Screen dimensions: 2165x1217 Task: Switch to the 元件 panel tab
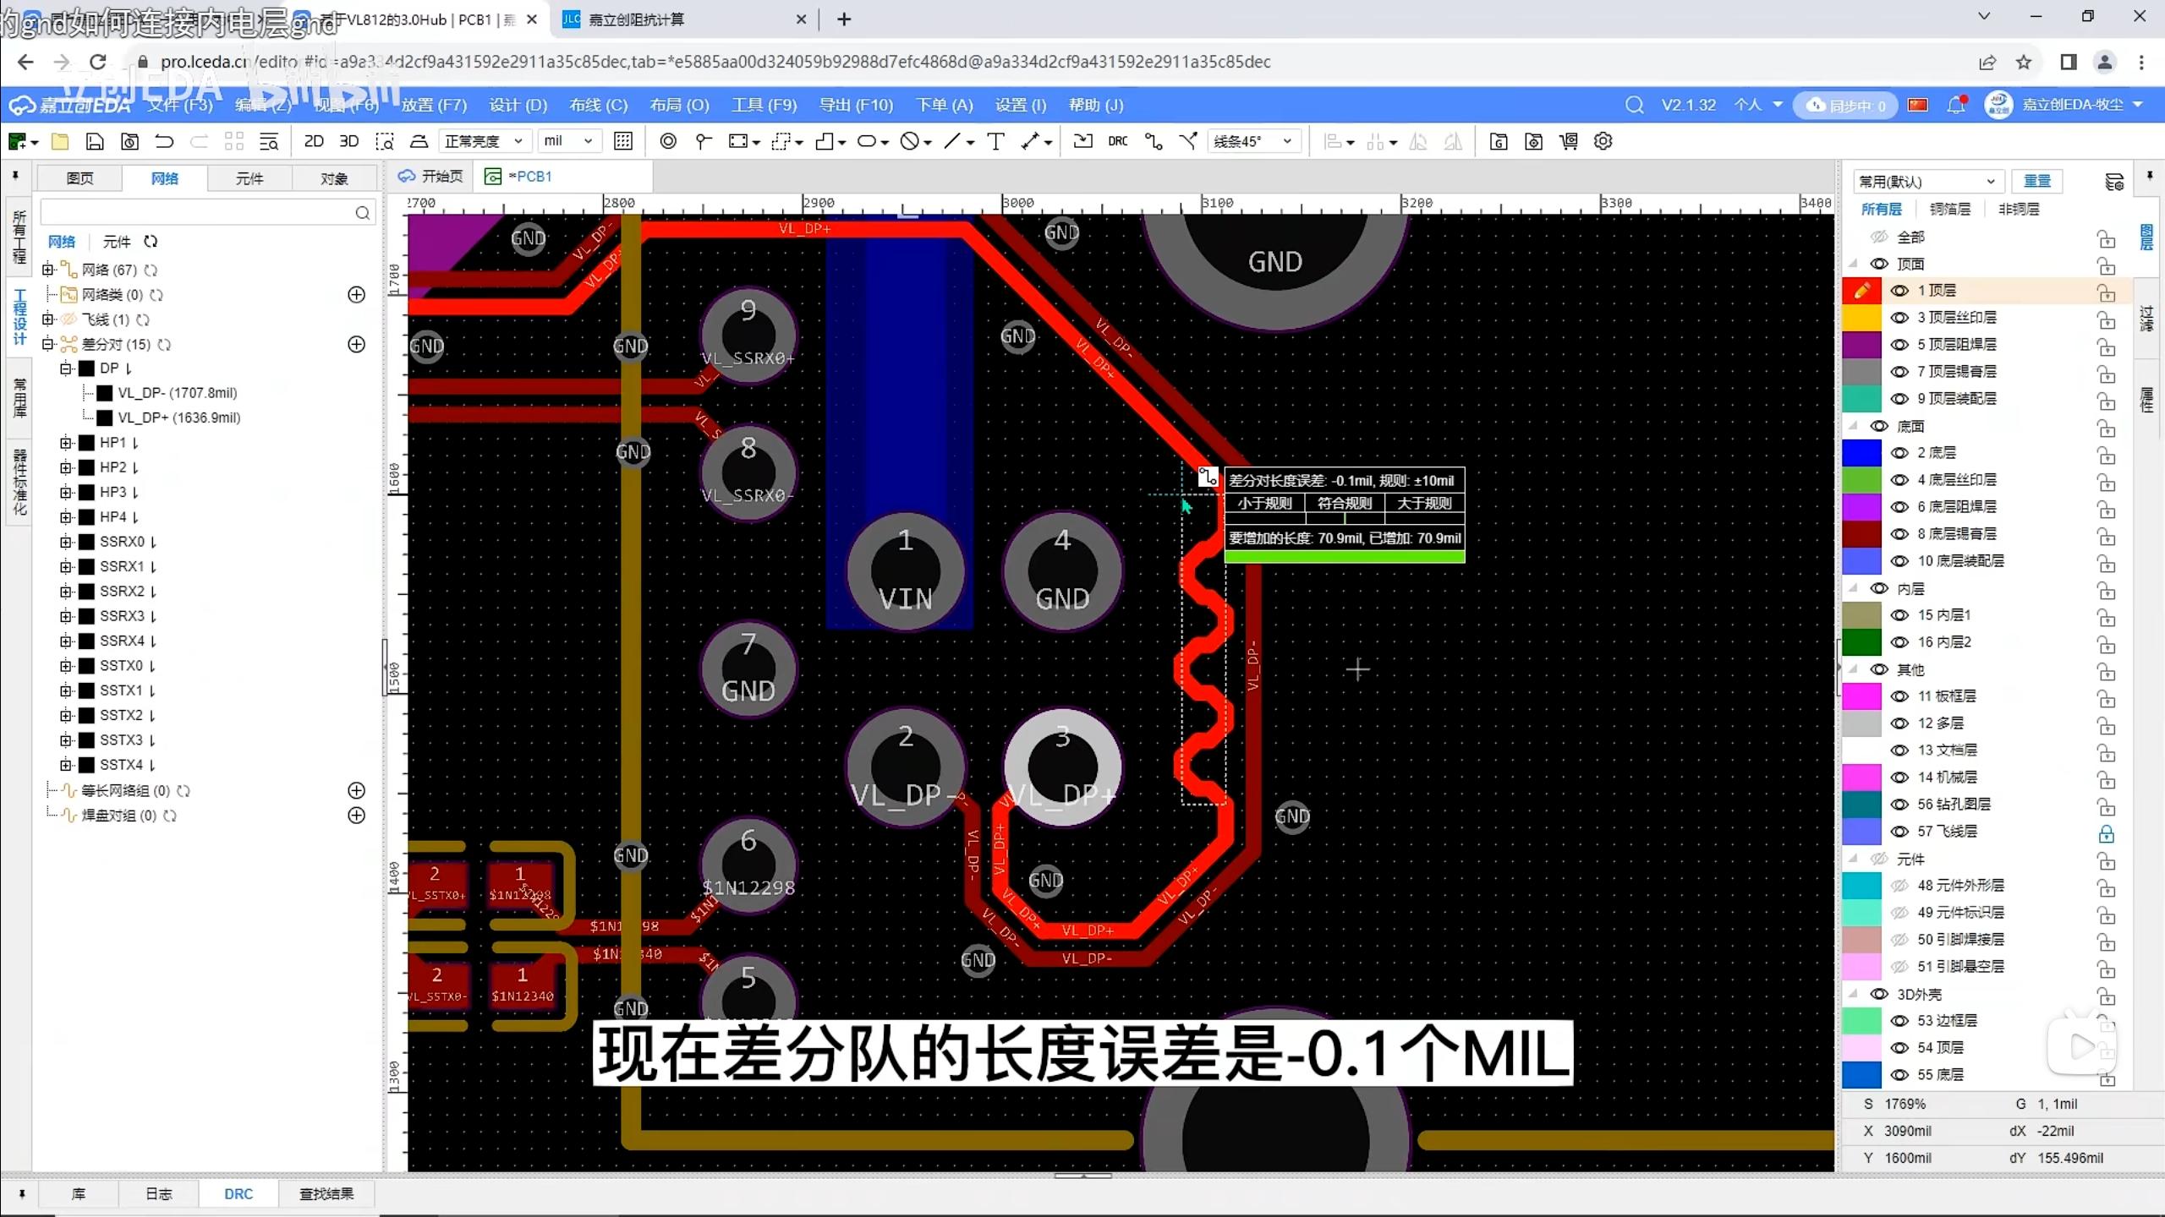pyautogui.click(x=249, y=178)
